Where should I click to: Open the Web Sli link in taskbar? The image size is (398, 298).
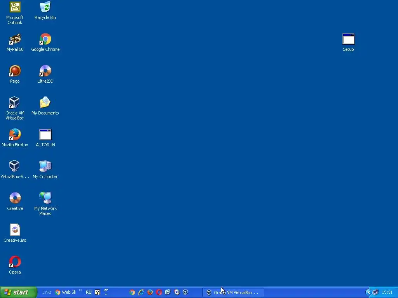tap(65, 292)
